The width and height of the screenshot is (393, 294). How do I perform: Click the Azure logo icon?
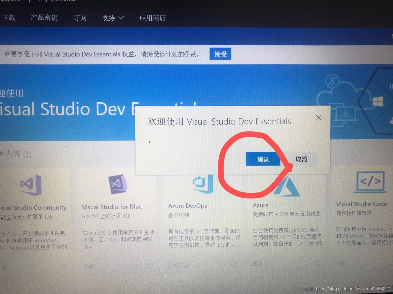point(287,186)
